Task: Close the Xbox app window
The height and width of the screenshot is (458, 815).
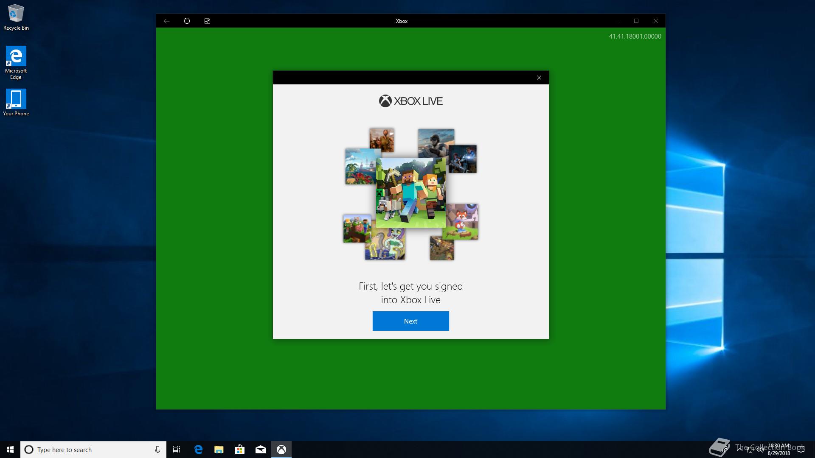Action: click(656, 21)
